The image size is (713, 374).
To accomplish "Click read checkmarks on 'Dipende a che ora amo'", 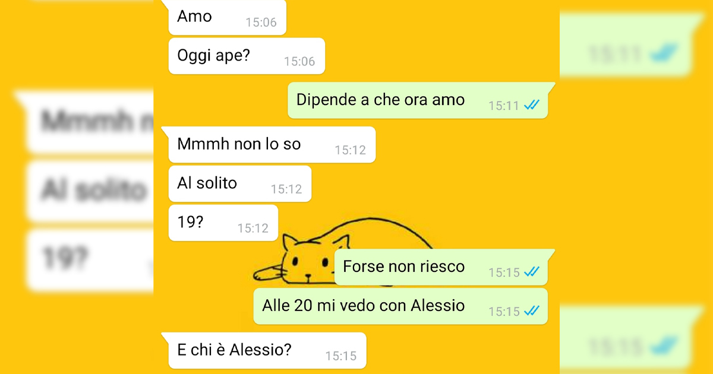I will [531, 105].
